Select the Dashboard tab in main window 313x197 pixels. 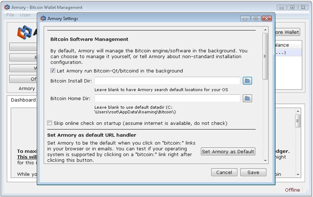pyautogui.click(x=23, y=100)
